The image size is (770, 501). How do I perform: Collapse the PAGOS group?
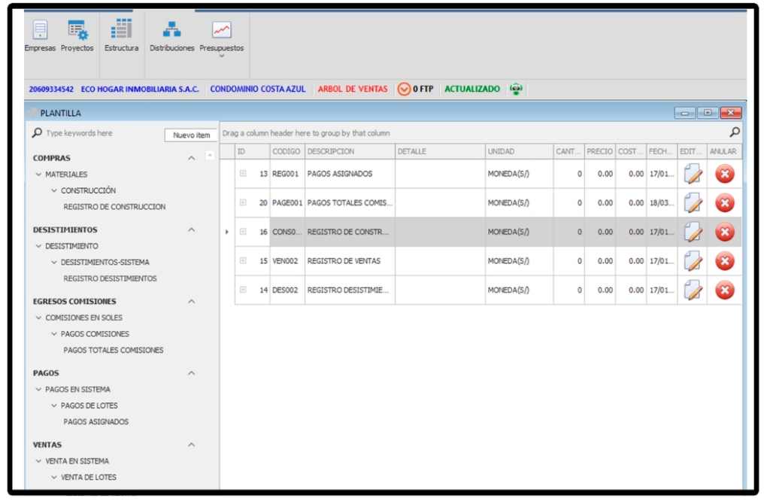point(192,373)
